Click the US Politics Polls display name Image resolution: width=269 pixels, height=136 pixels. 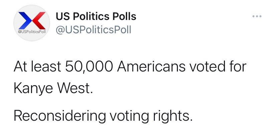[96, 17]
